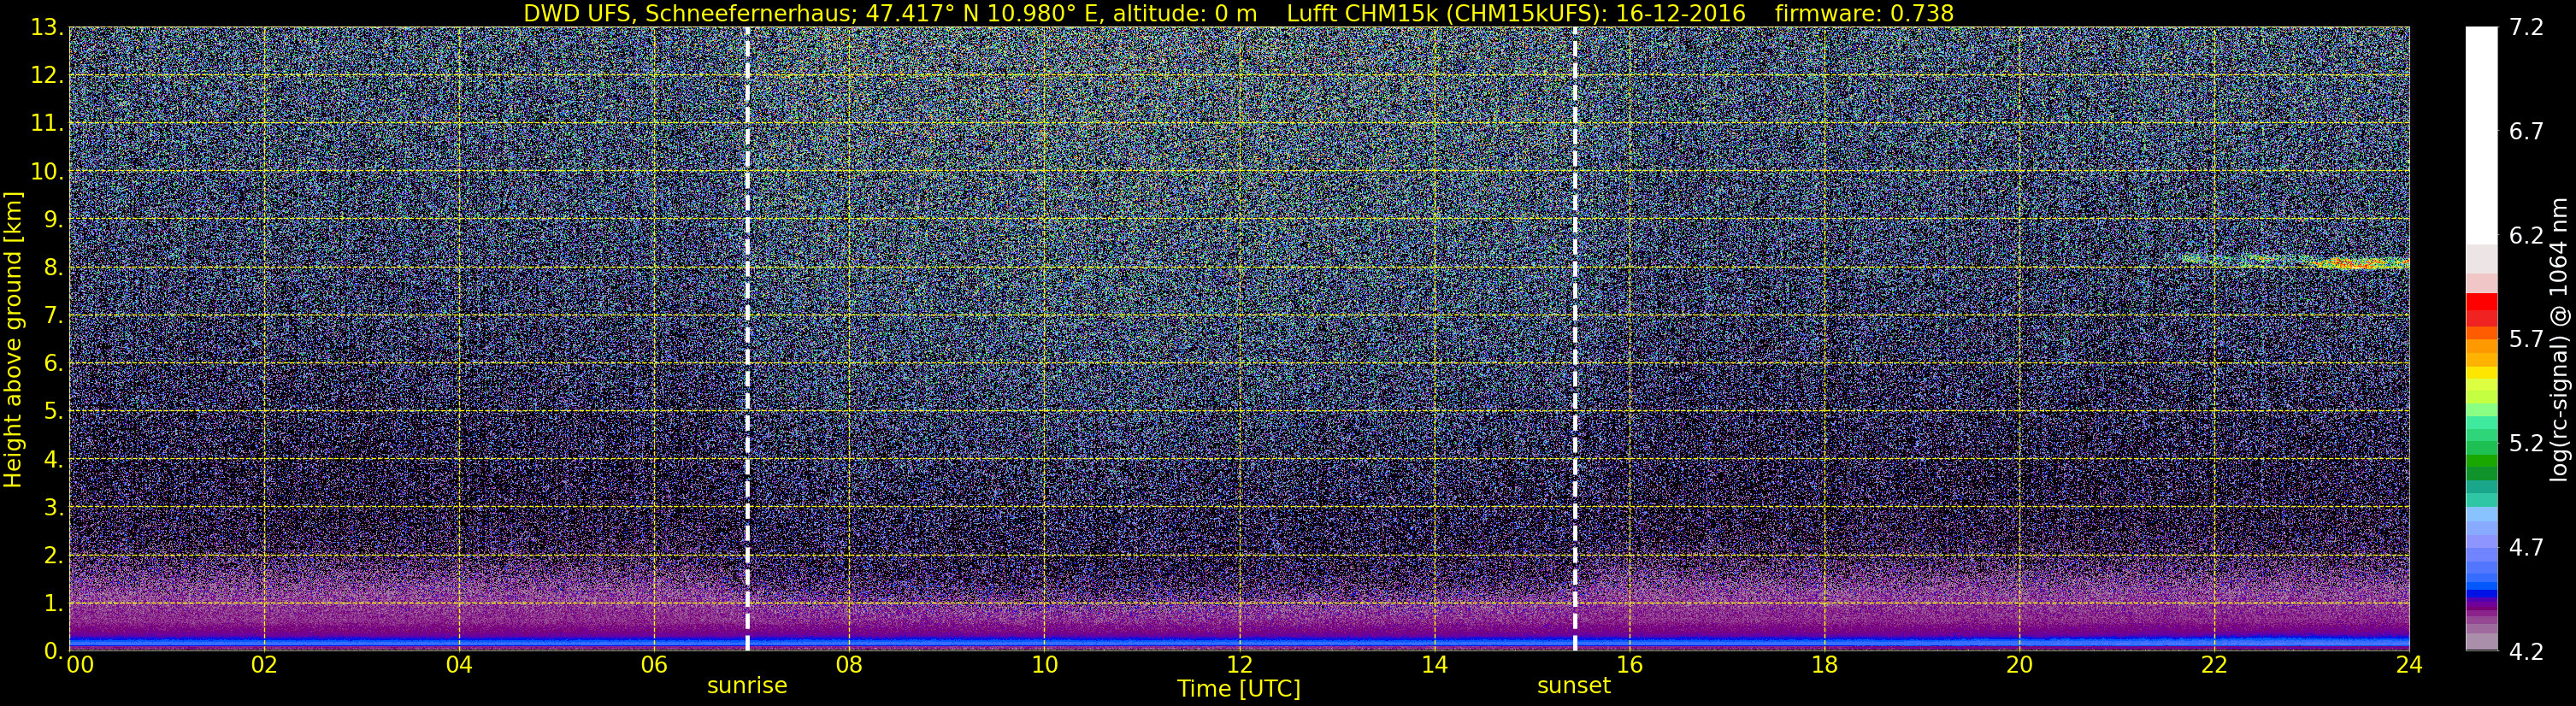
Task: Click the '5.7' colorbar tick label
Action: [2526, 340]
